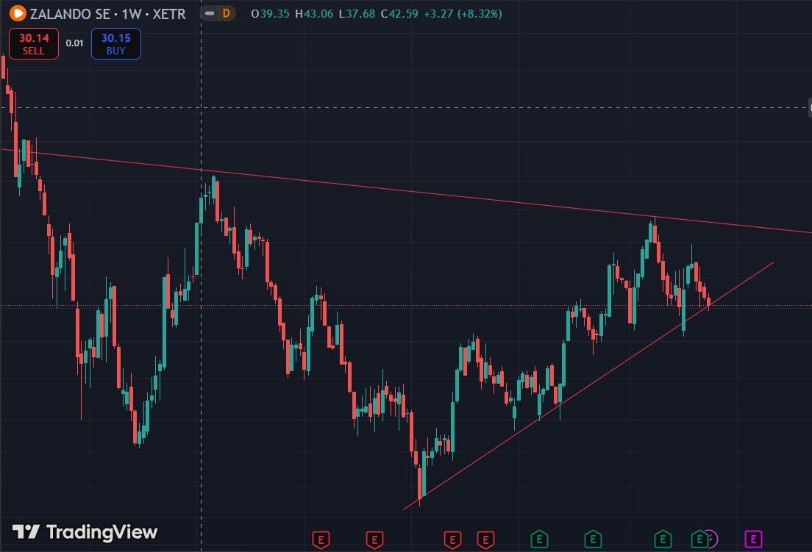Select the close value C42.59
Viewport: 812px width, 552px height.
399,14
